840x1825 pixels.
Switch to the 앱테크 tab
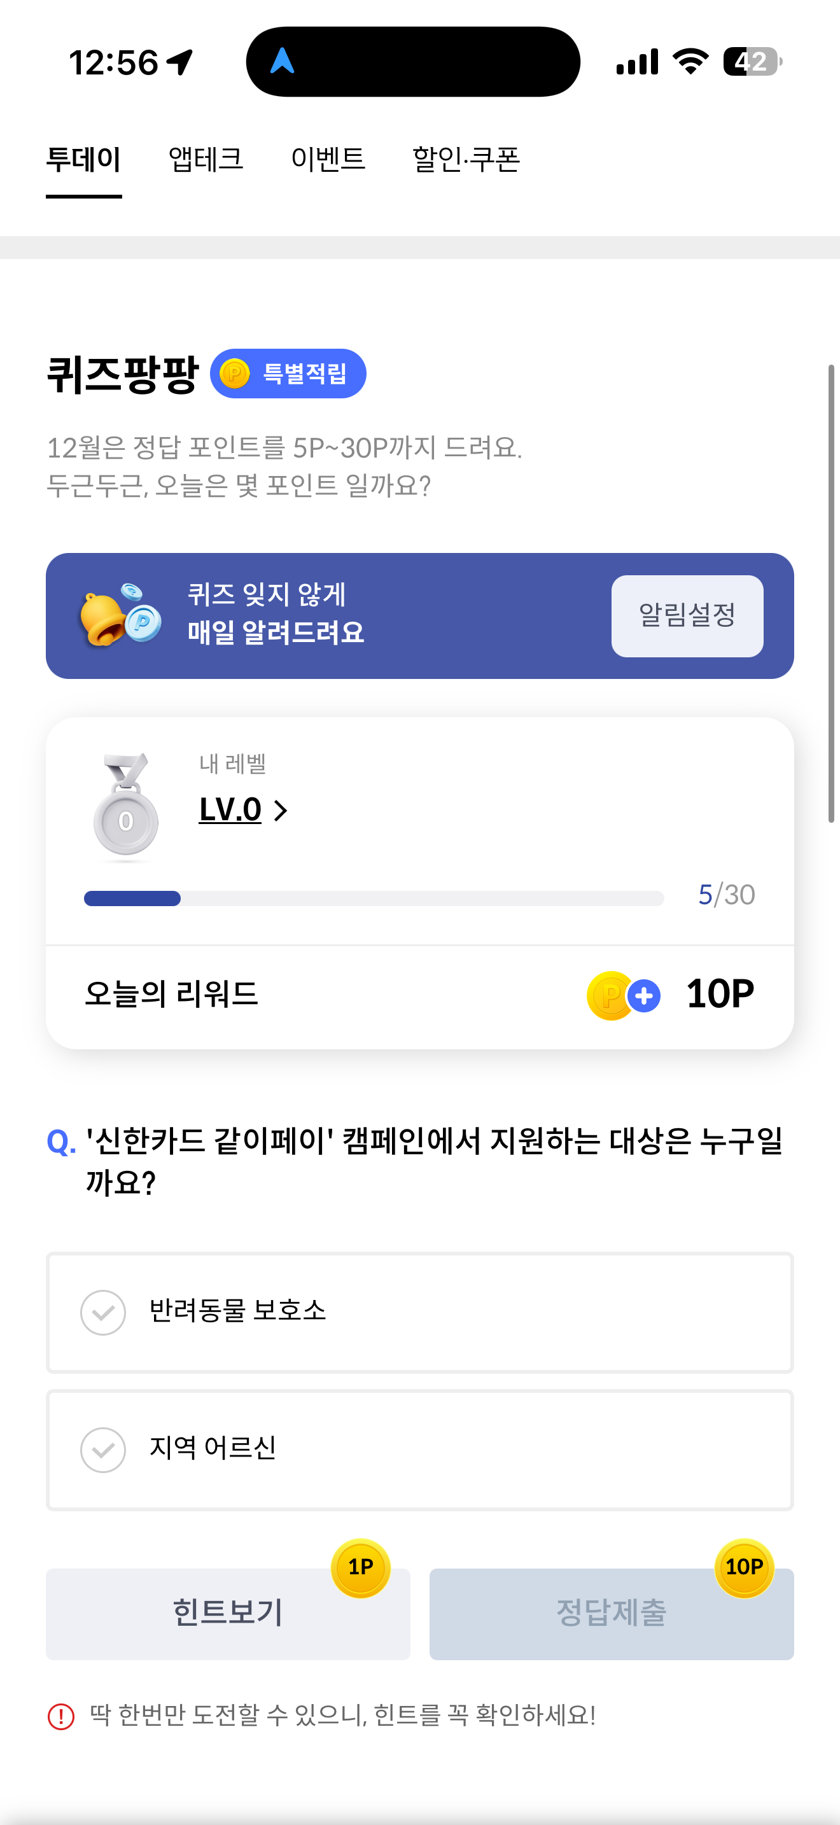click(x=206, y=158)
